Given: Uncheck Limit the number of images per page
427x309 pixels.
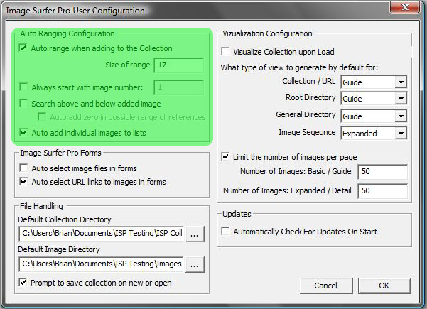Looking at the screenshot, I should click(225, 156).
